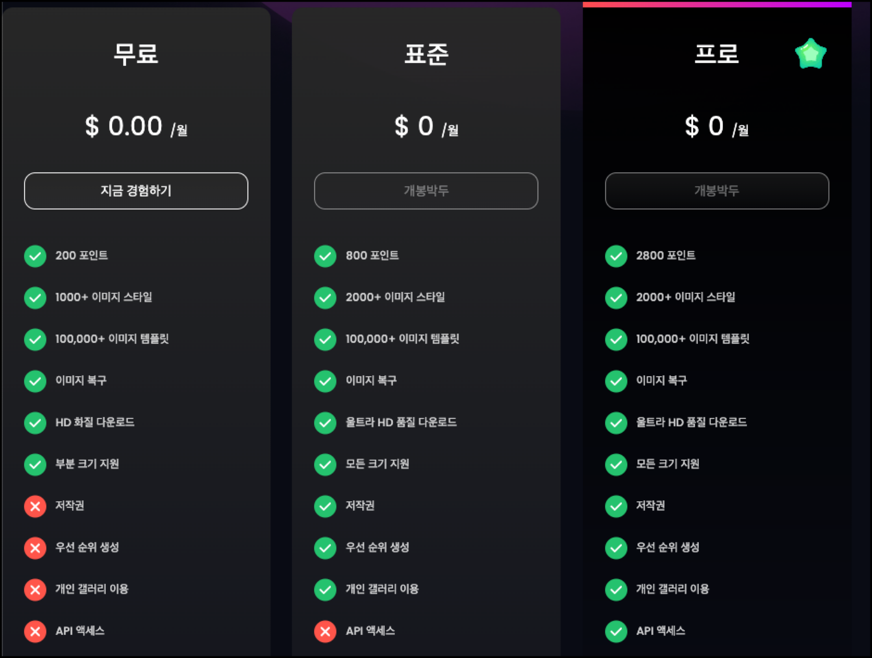
Task: Toggle the check next to 모든 크기 지원 in 프로
Action: pos(616,465)
